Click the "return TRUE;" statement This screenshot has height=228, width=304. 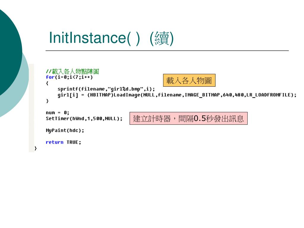pyautogui.click(x=64, y=142)
